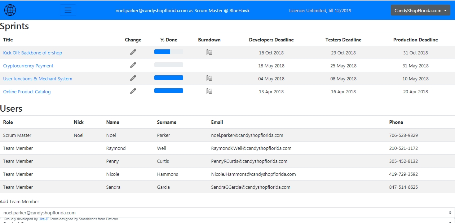The image size is (455, 223).
Task: Open burndown chart for Kick Off sprint
Action: pos(209,52)
